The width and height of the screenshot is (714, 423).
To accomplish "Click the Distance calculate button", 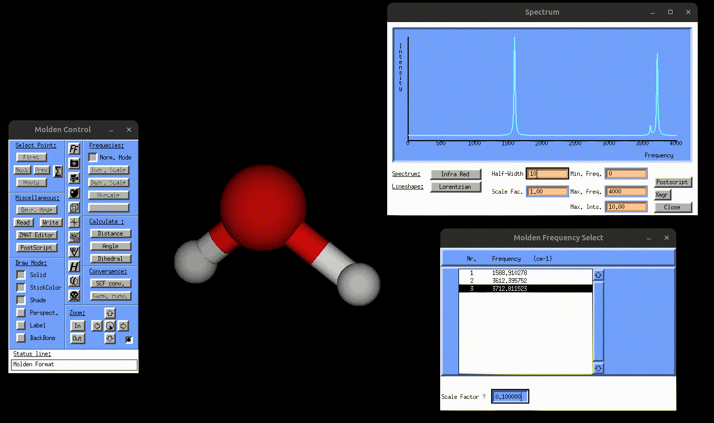I will 110,234.
